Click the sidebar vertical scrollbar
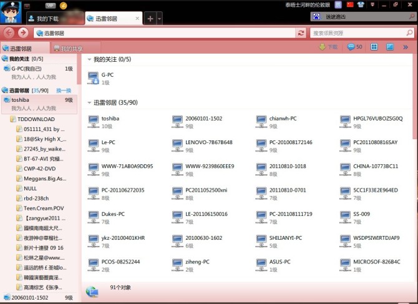418x304 pixels. pyautogui.click(x=79, y=69)
